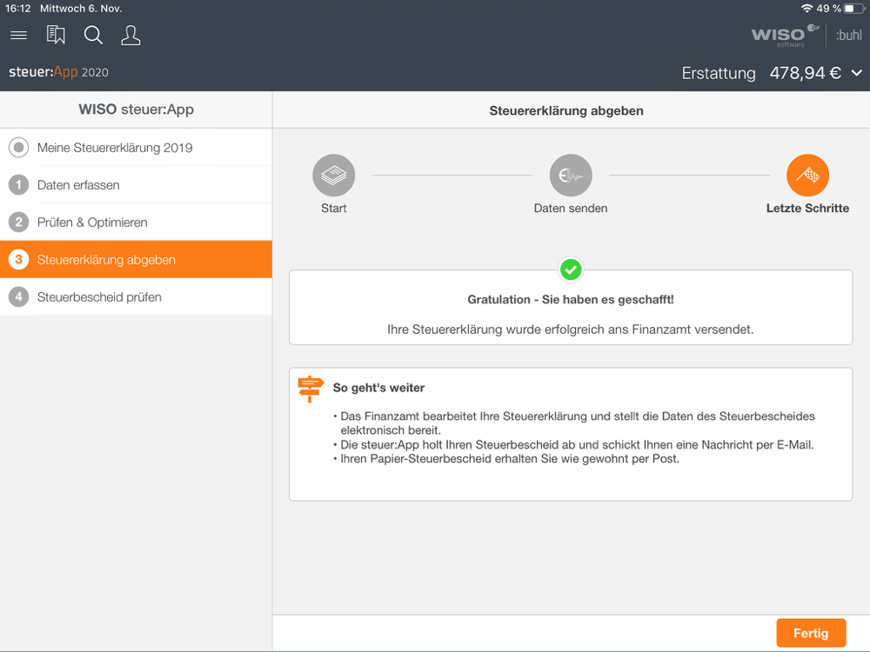Open Meine Steuererklärung 2019 entry
This screenshot has width=870, height=652.
(136, 148)
